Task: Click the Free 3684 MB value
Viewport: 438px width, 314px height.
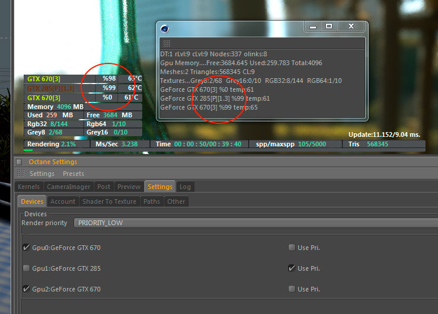Action: point(109,115)
